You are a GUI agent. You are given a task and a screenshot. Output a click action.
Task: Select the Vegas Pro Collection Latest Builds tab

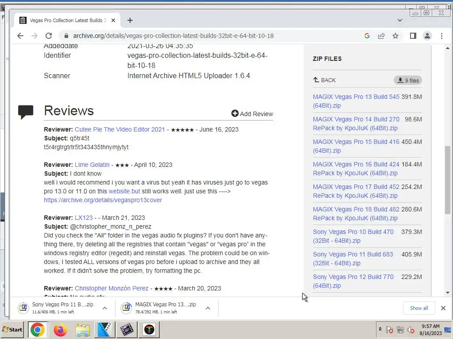point(67,20)
